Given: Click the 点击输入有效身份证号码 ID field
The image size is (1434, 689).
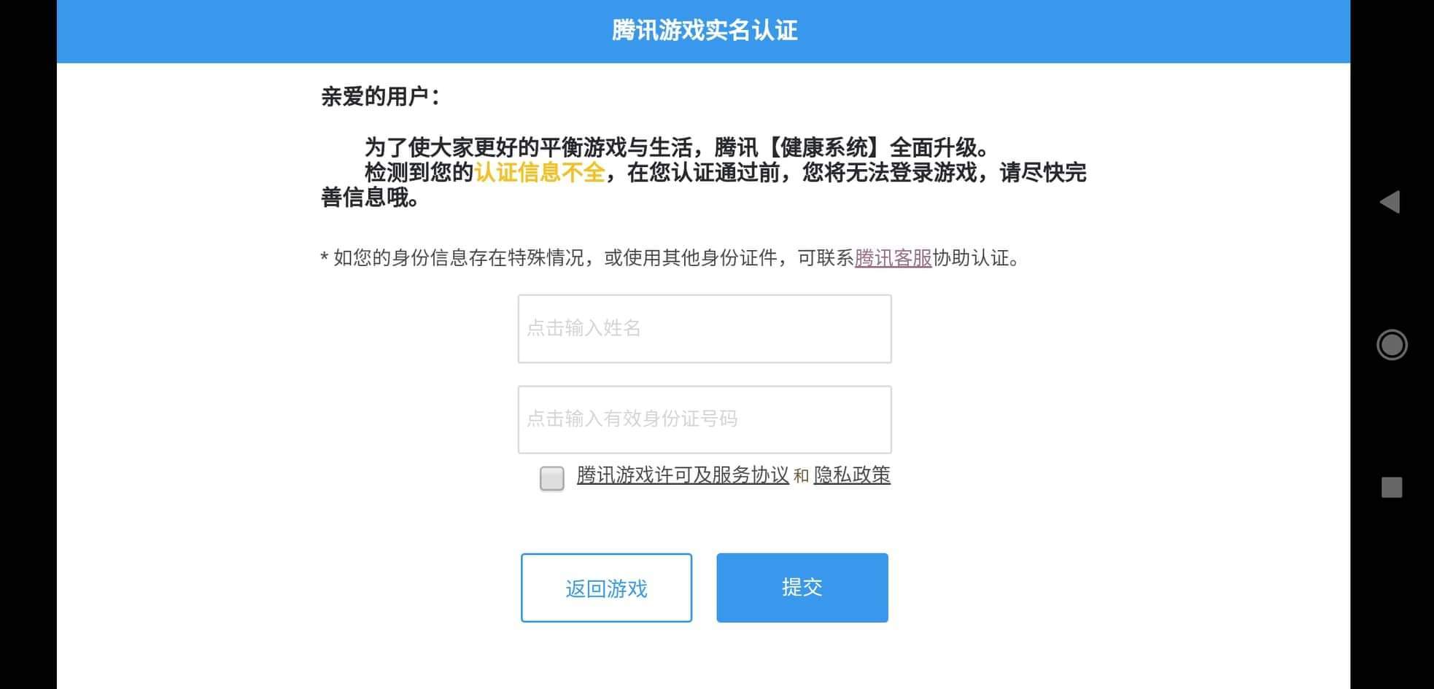Looking at the screenshot, I should click(704, 419).
